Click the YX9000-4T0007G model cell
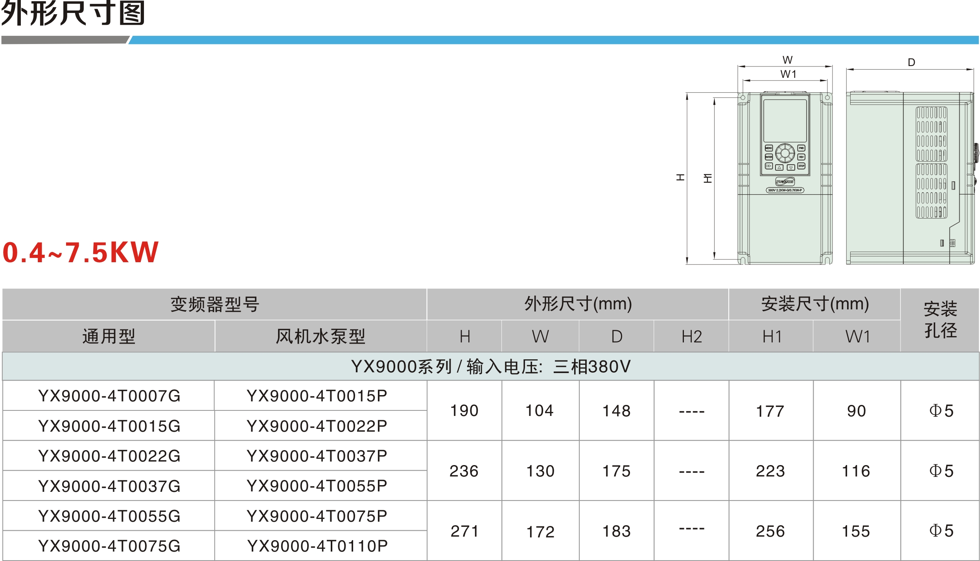The height and width of the screenshot is (561, 980). tap(109, 395)
